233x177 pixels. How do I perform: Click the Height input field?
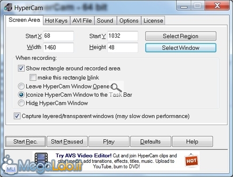pyautogui.click(x=123, y=47)
